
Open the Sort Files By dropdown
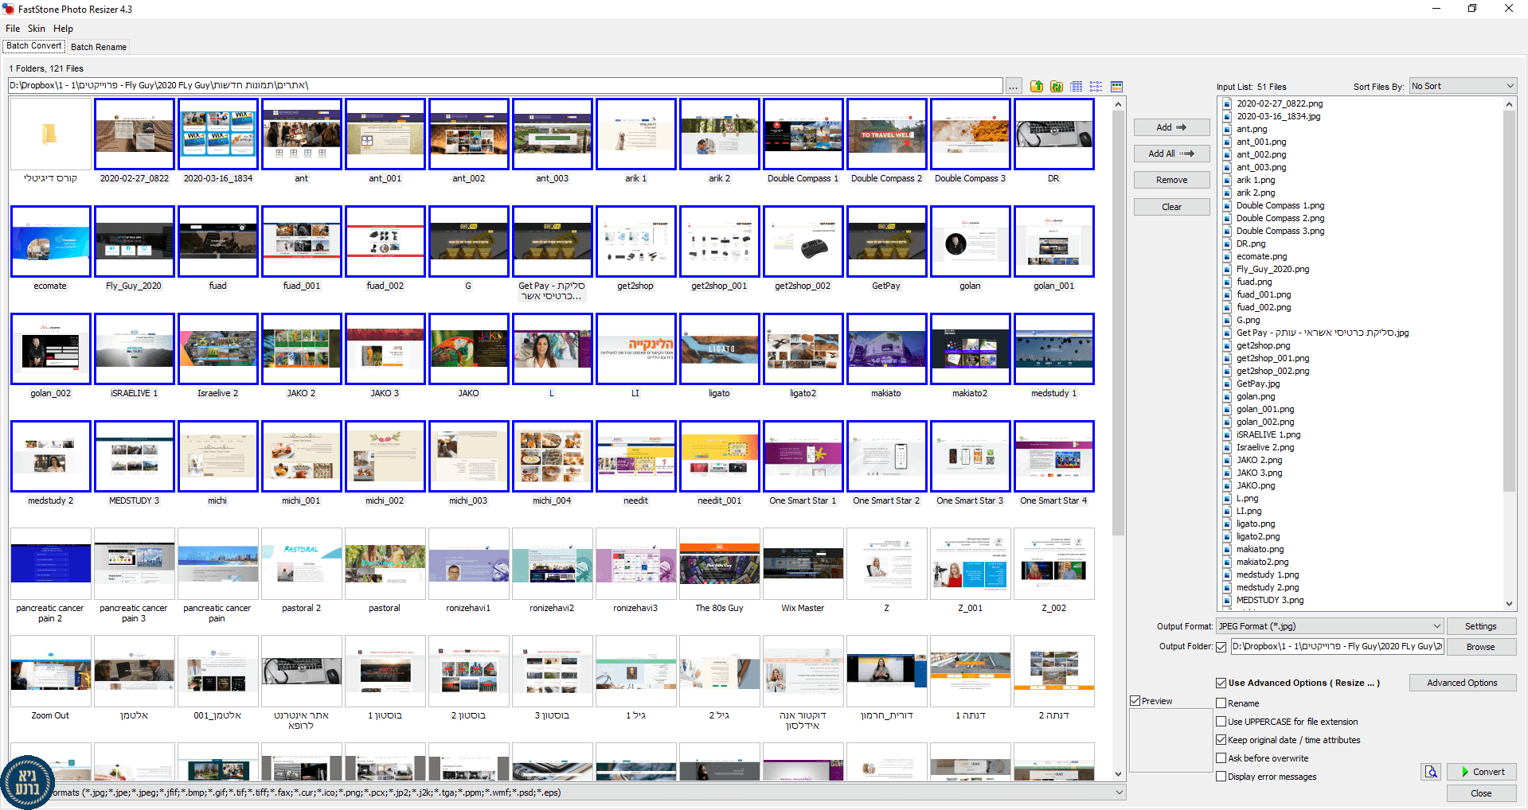(1463, 86)
